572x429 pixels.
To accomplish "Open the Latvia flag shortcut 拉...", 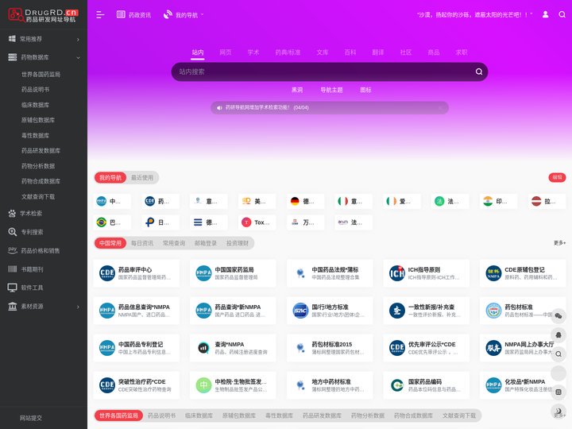I will click(x=547, y=201).
